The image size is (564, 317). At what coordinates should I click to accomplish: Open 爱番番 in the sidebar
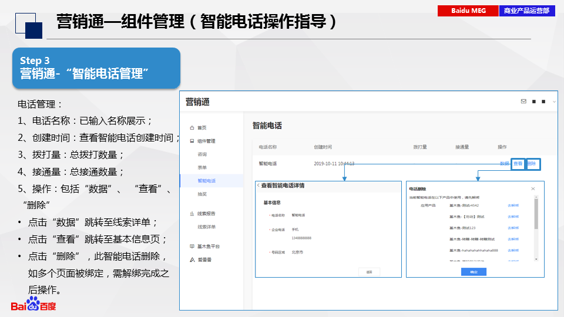204,259
